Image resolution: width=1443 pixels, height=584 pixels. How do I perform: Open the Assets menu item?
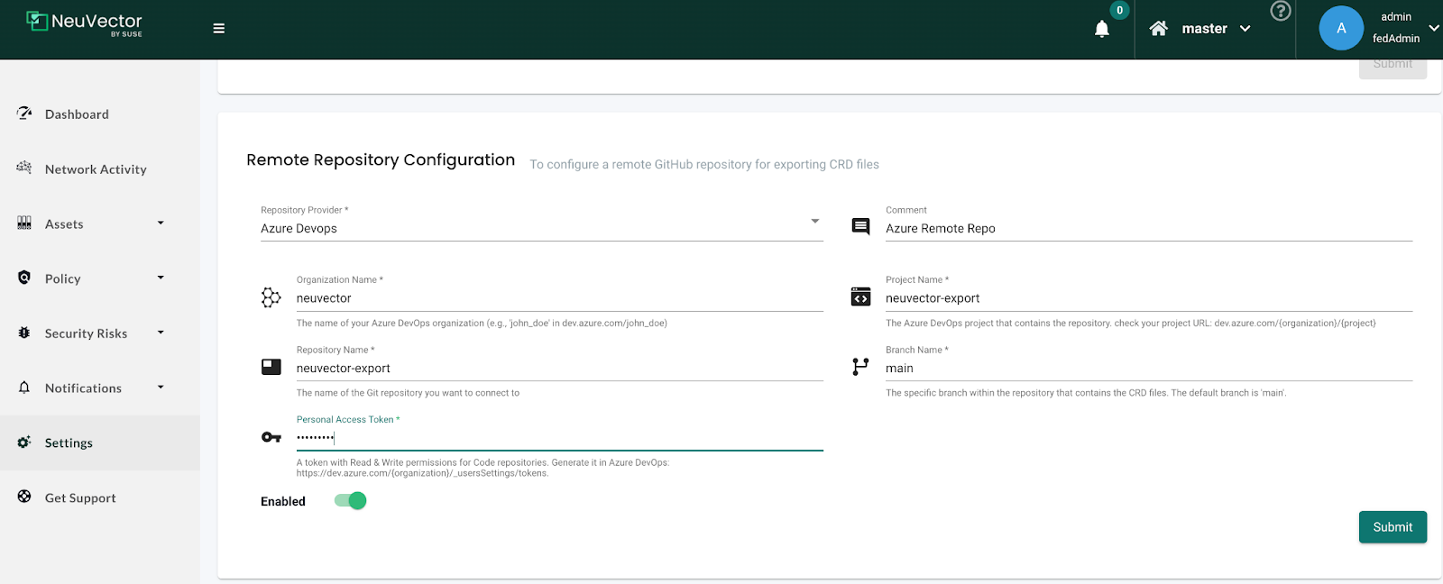coord(64,224)
